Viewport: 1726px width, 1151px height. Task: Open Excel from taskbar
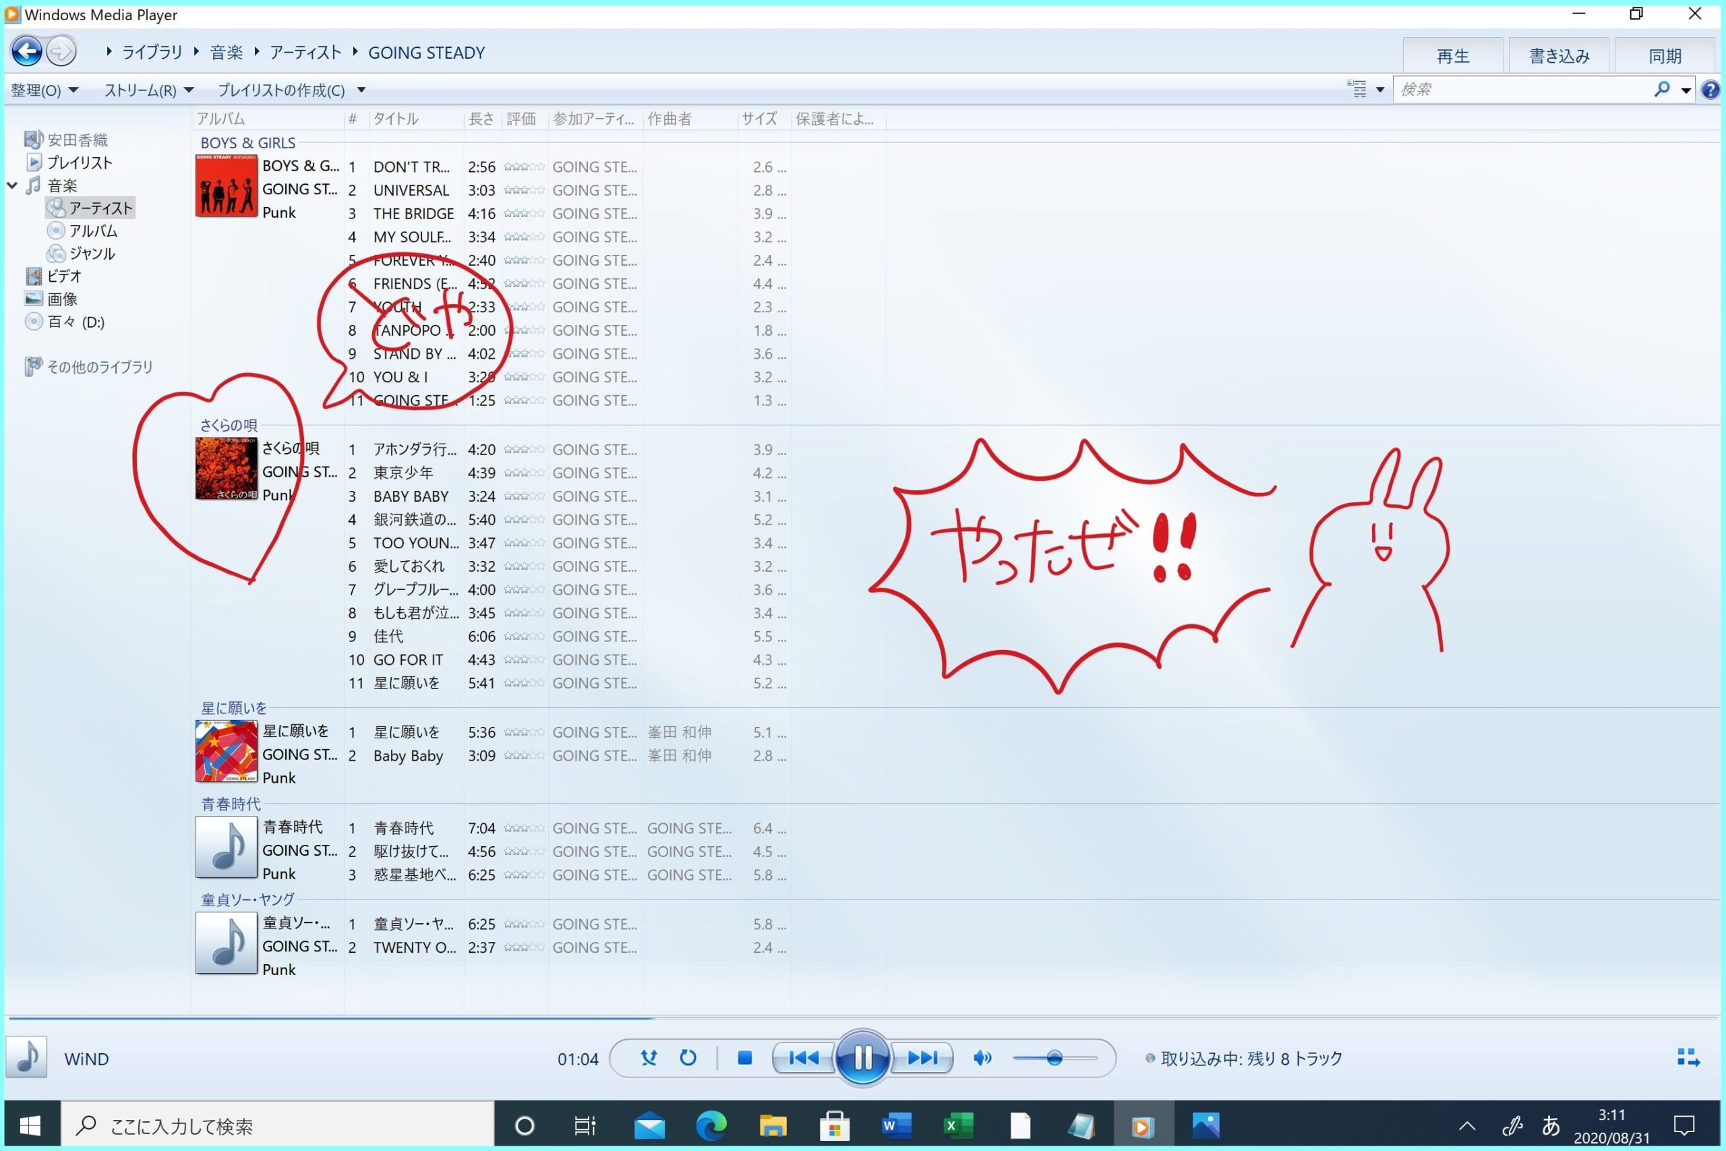pos(957,1125)
